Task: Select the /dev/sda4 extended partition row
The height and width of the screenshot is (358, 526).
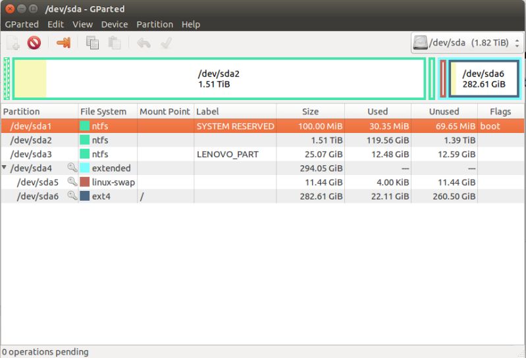Action: pos(262,168)
